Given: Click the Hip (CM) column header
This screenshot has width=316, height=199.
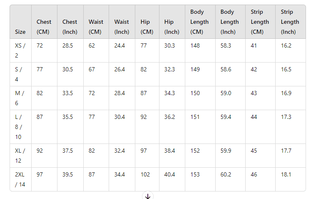Looking at the screenshot, I should coord(147,27).
